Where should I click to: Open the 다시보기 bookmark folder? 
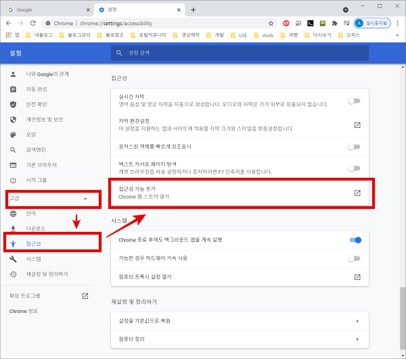[x=318, y=35]
